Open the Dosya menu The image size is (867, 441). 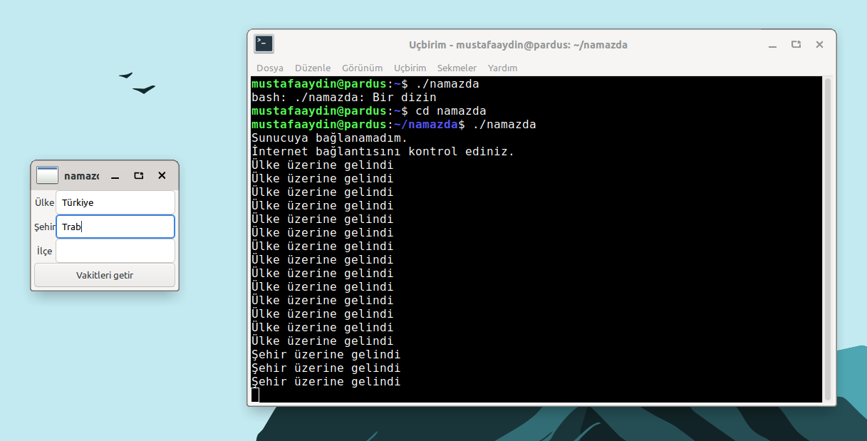269,68
